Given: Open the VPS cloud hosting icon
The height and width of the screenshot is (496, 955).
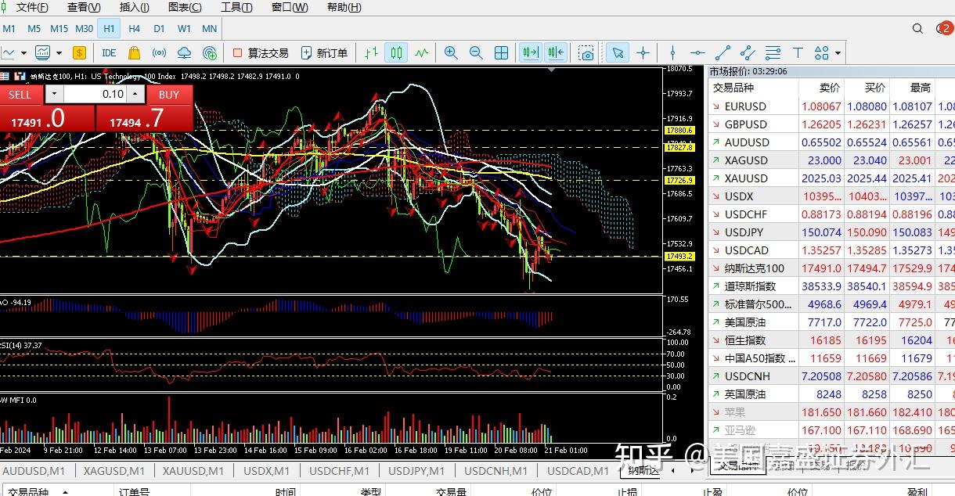Looking at the screenshot, I should pyautogui.click(x=184, y=53).
